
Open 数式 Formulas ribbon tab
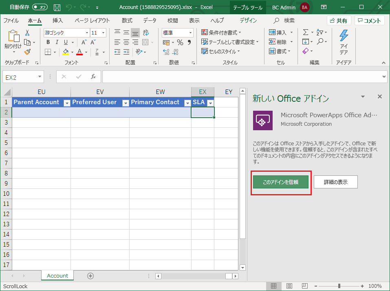(x=127, y=21)
